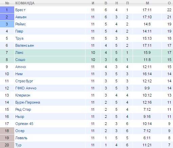Click the Страсбург team link
Image resolution: width=173 pixels, height=148 pixels.
coord(24,81)
